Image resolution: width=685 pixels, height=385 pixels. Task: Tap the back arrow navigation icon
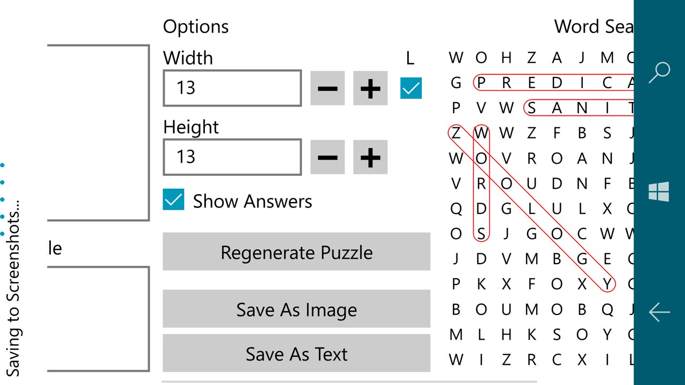pyautogui.click(x=659, y=312)
